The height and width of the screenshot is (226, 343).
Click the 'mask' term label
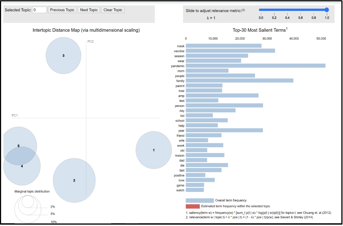180,46
